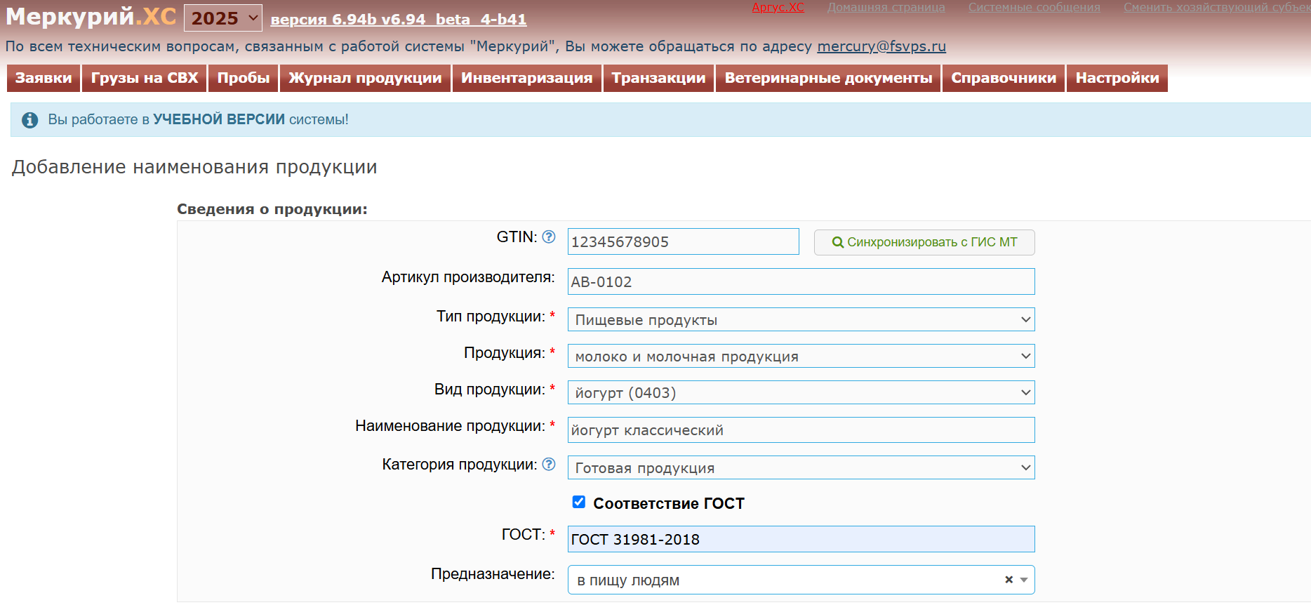Screen dimensions: 1311x605
Task: Expand the Тип продукции dropdown
Action: click(800, 320)
